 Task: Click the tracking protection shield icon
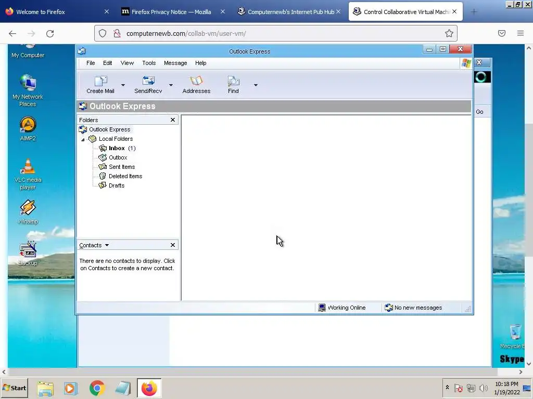pyautogui.click(x=103, y=33)
